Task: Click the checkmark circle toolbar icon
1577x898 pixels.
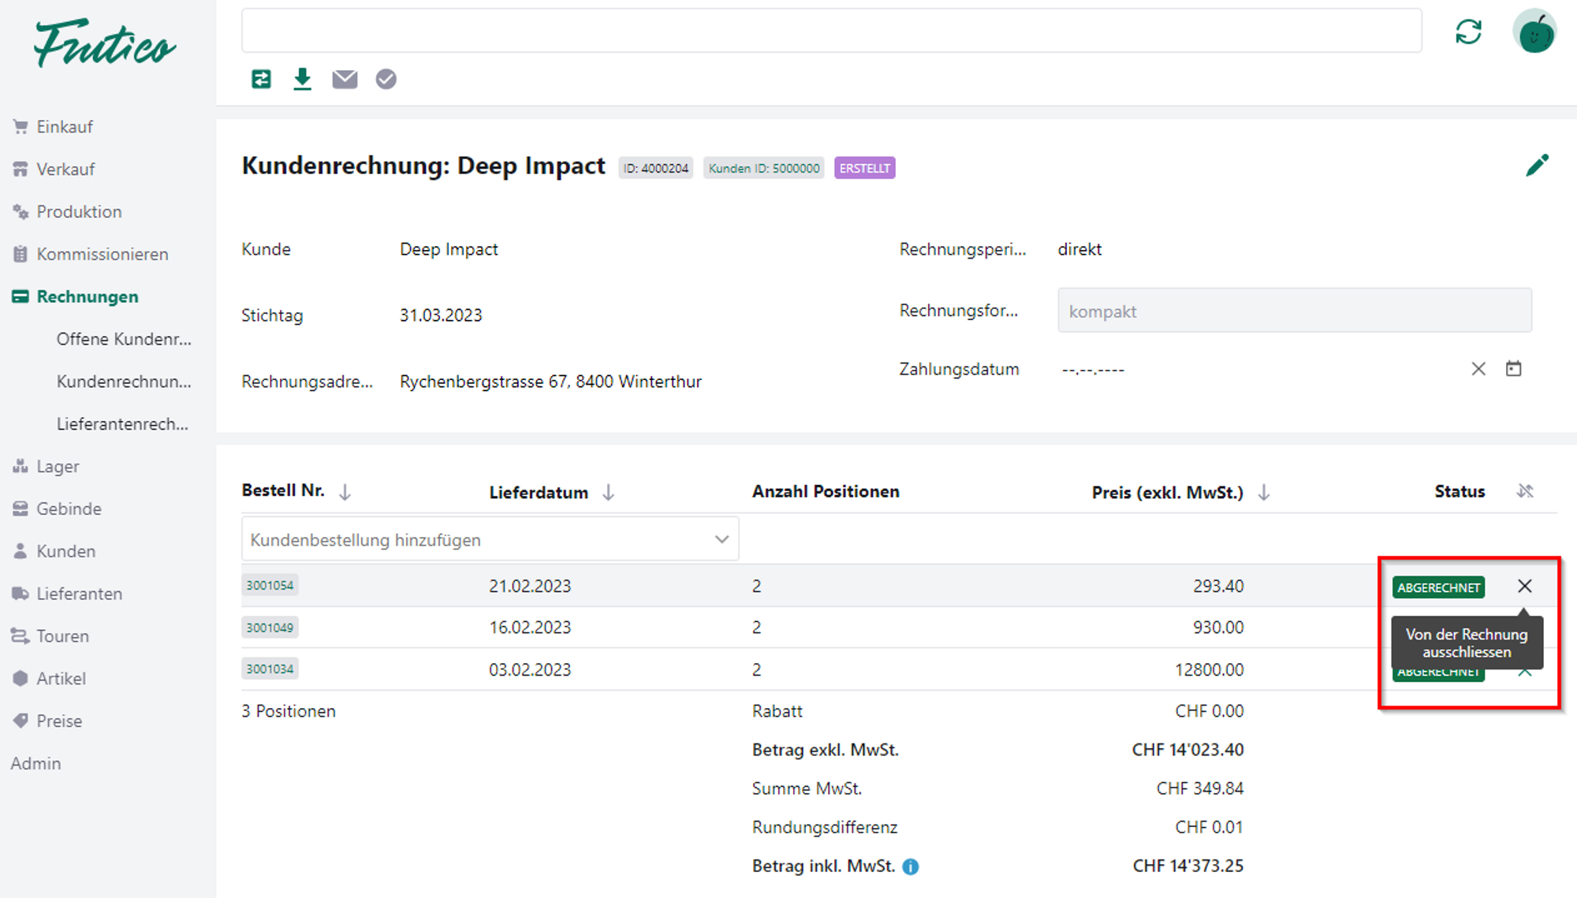Action: click(x=386, y=79)
